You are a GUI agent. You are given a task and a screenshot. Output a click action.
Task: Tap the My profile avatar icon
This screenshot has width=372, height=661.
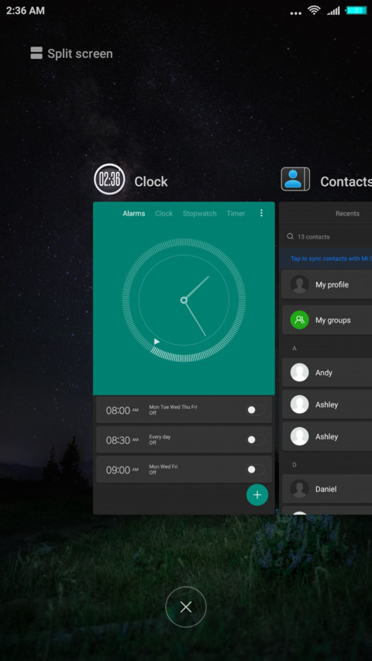pos(299,284)
